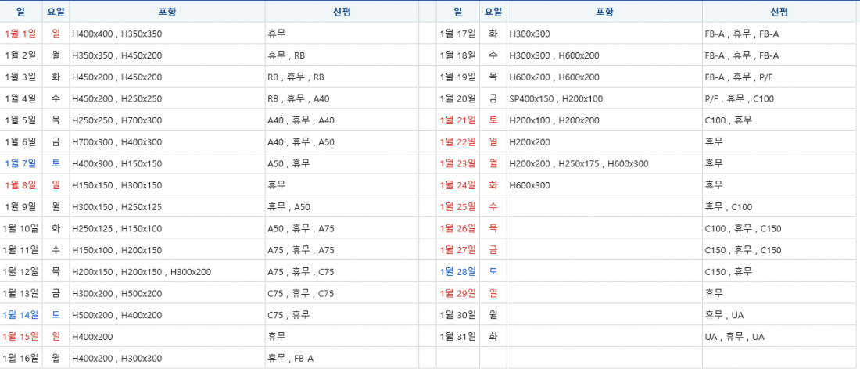Select the 1월 22일 Sunday date

pos(457,141)
